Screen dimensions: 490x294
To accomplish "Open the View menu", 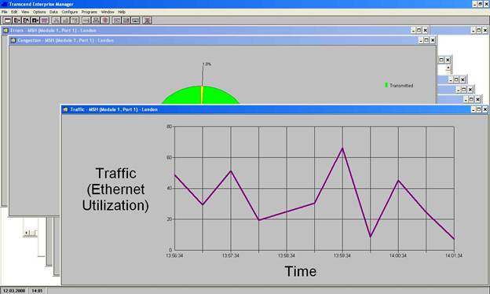I will (25, 12).
